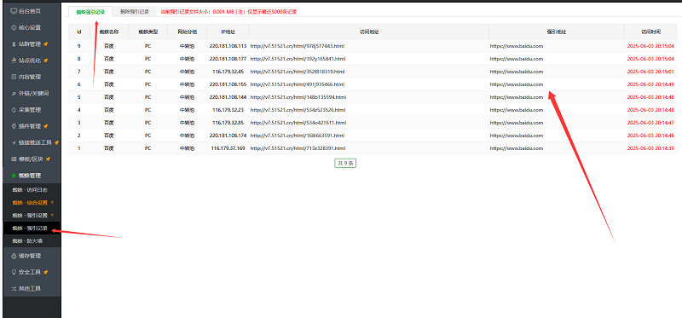Switch to the 删除强引记录 tab
682x318 pixels.
pos(135,12)
